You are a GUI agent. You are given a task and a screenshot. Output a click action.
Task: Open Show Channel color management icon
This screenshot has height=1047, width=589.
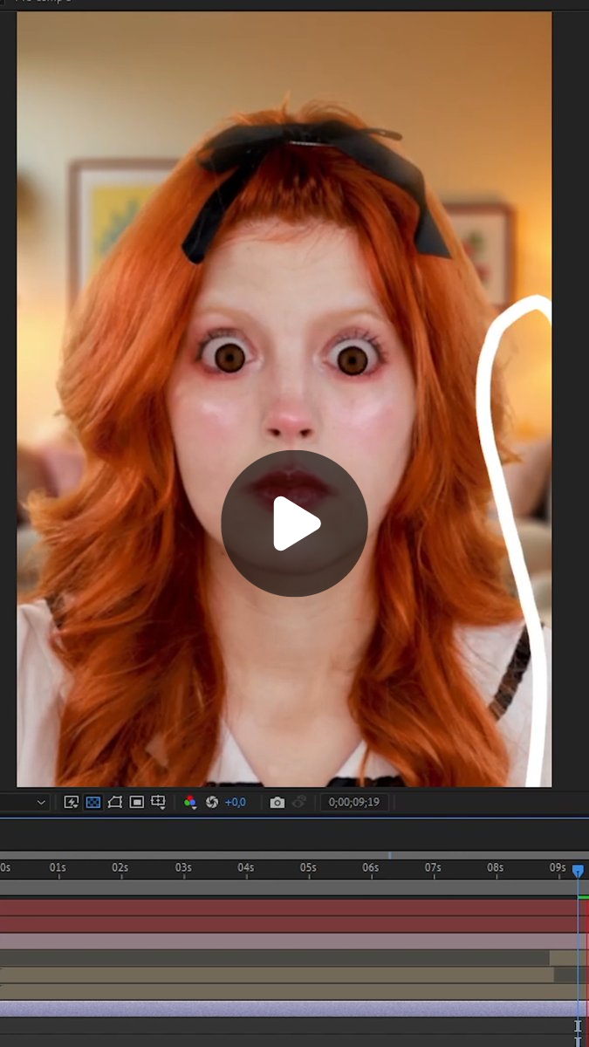click(x=190, y=802)
